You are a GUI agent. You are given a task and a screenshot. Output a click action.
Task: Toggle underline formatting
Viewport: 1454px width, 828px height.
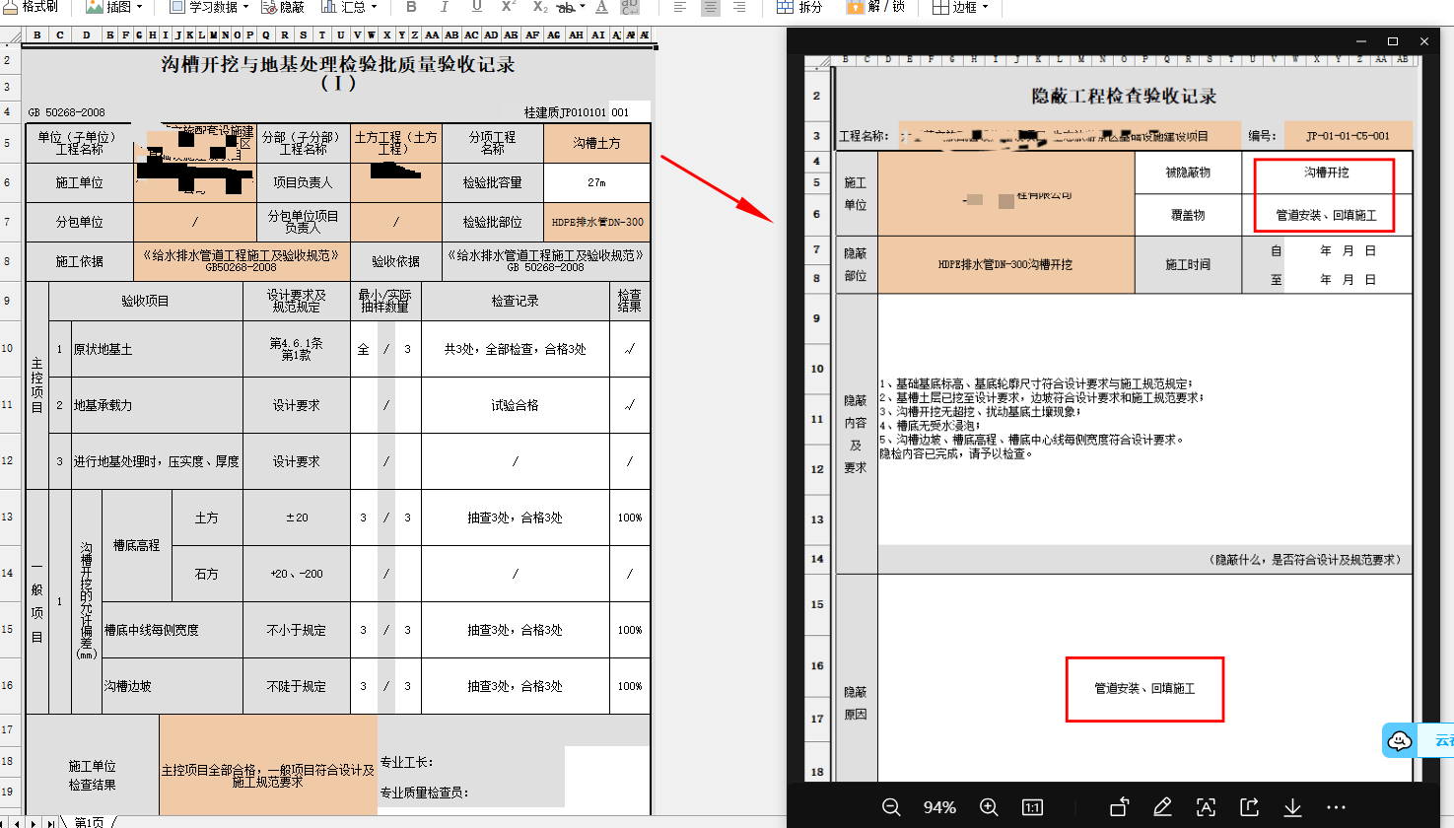click(476, 7)
